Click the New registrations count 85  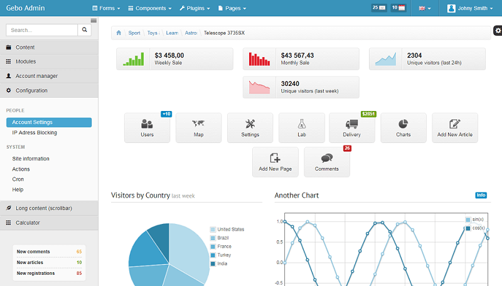[79, 273]
